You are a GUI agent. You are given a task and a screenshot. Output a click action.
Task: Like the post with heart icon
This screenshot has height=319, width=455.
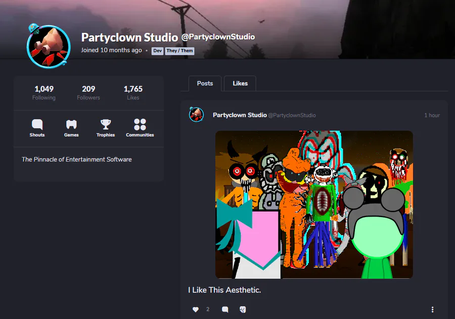[x=196, y=309]
